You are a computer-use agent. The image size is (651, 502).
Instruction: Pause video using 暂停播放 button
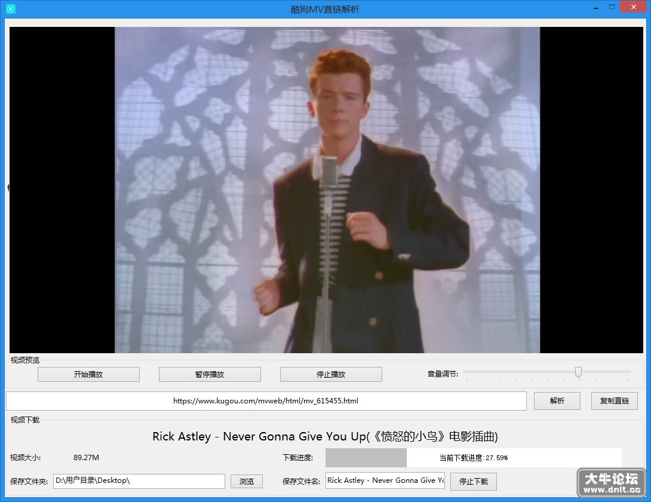click(210, 375)
